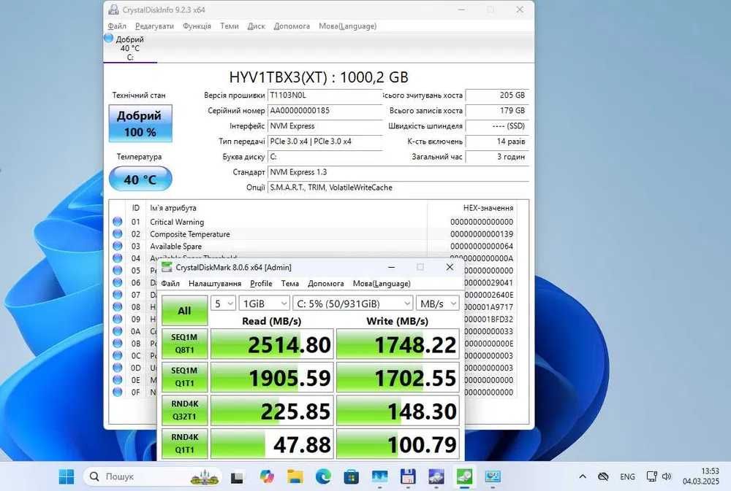731x491 pixels.
Task: Click the cloud sync-off tray icon
Action: 603,476
